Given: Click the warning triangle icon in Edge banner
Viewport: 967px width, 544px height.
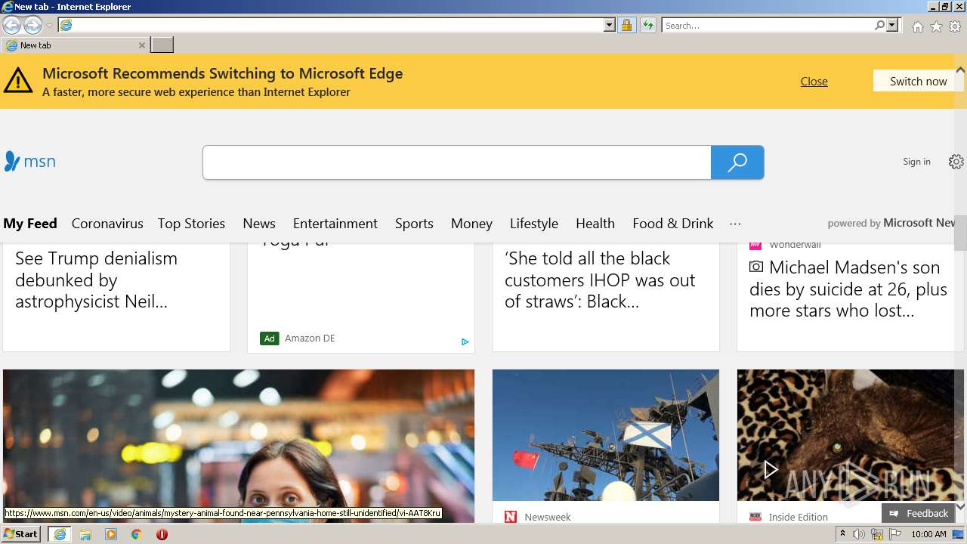Looking at the screenshot, I should tap(18, 80).
